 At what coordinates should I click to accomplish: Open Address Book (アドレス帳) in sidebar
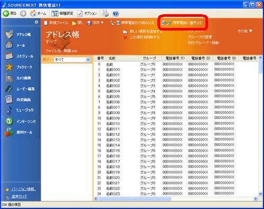pos(18,34)
